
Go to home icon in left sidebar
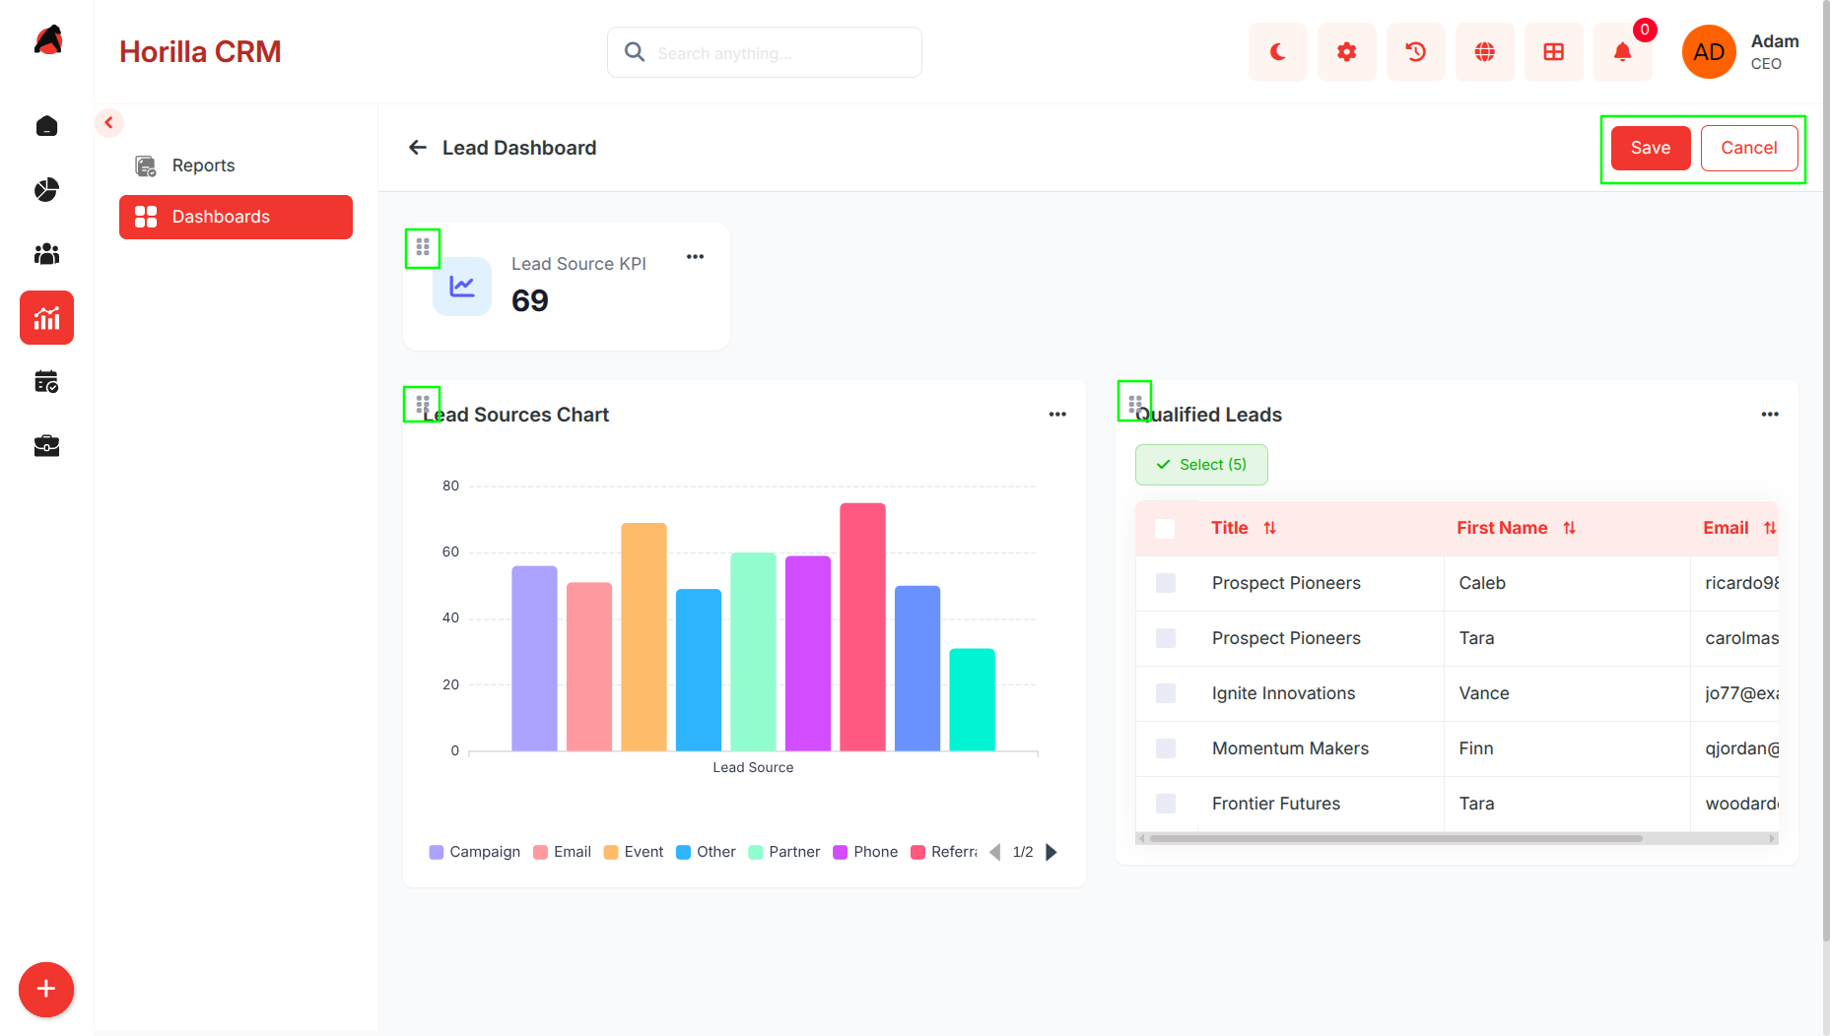pyautogui.click(x=46, y=126)
